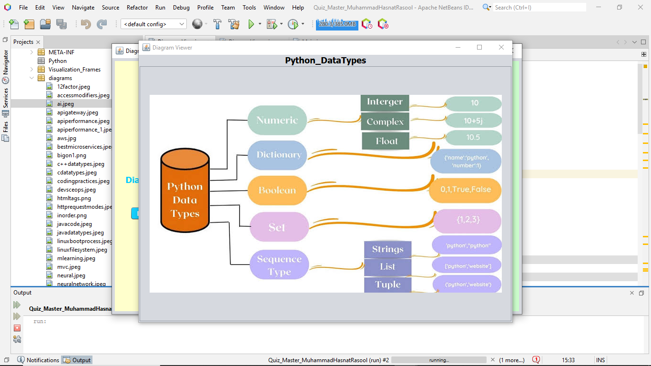
Task: Select the 12factor.jpeg file
Action: (73, 86)
